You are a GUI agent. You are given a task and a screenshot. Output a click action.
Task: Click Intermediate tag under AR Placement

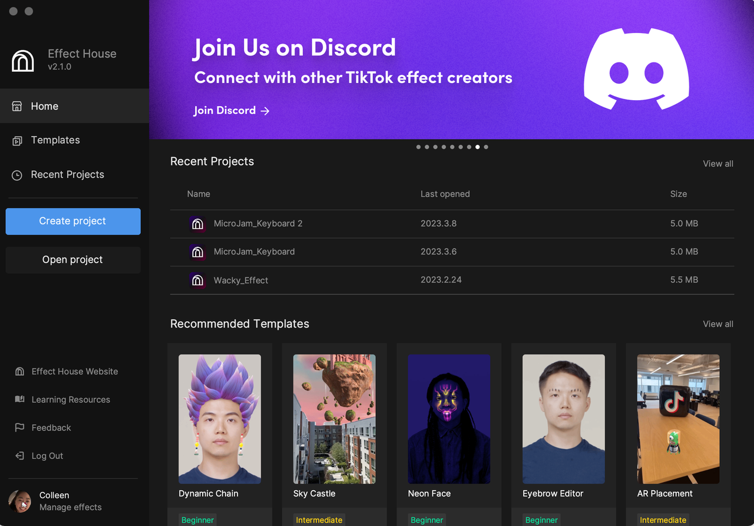click(663, 520)
